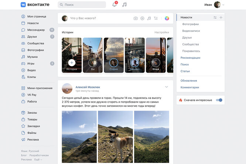This screenshot has width=246, height=164.
Task: Open the article editor icon in post box
Action: point(156,18)
